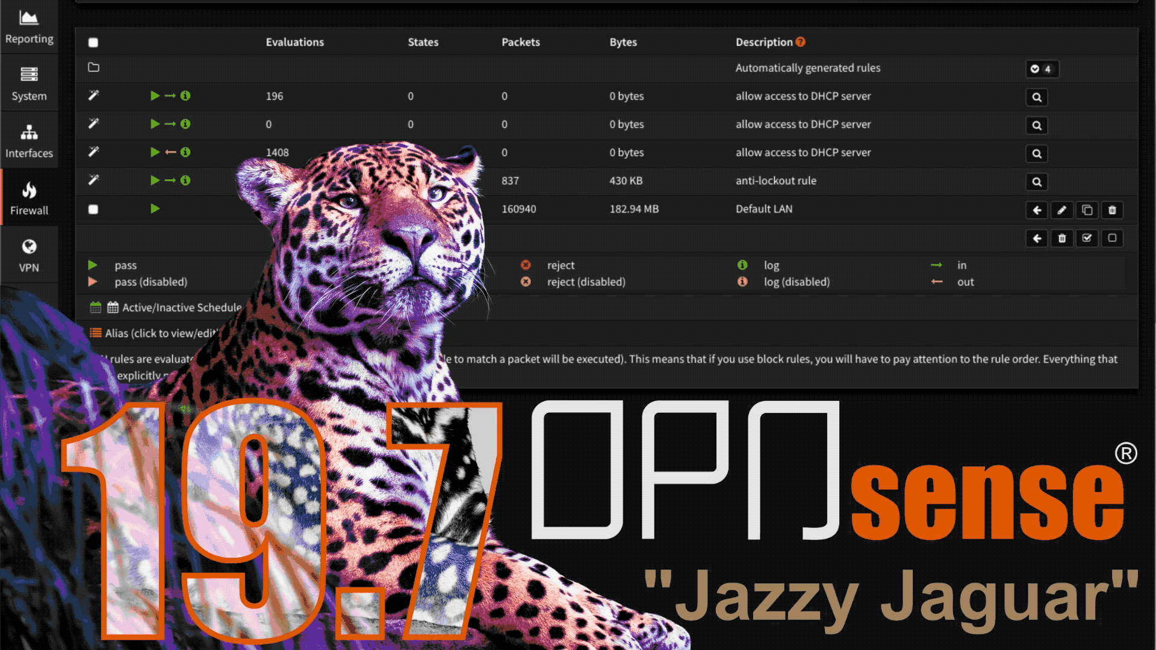
Task: Open the Interfaces sidebar menu
Action: point(29,141)
